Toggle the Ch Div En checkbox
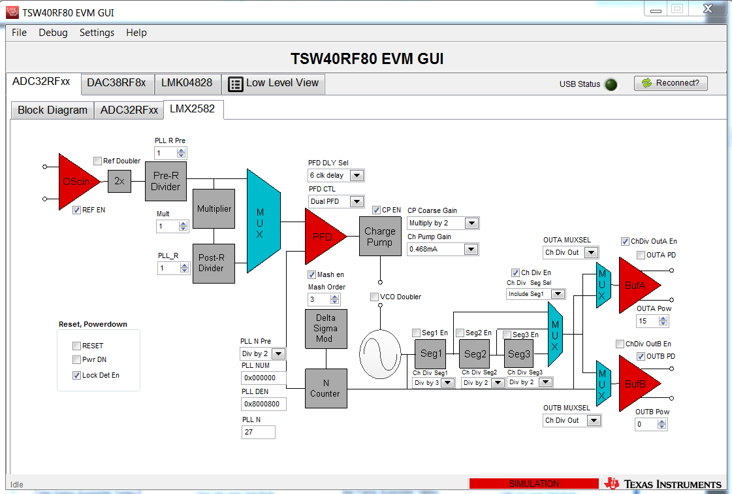 [515, 272]
